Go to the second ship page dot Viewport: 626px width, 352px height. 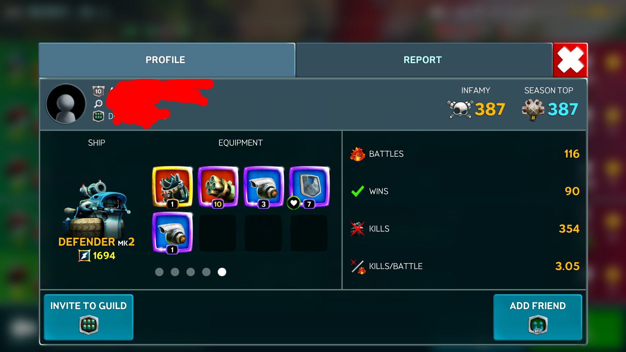pos(175,272)
